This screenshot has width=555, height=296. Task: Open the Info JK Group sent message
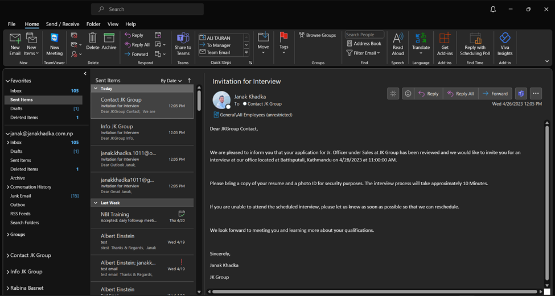coord(142,132)
